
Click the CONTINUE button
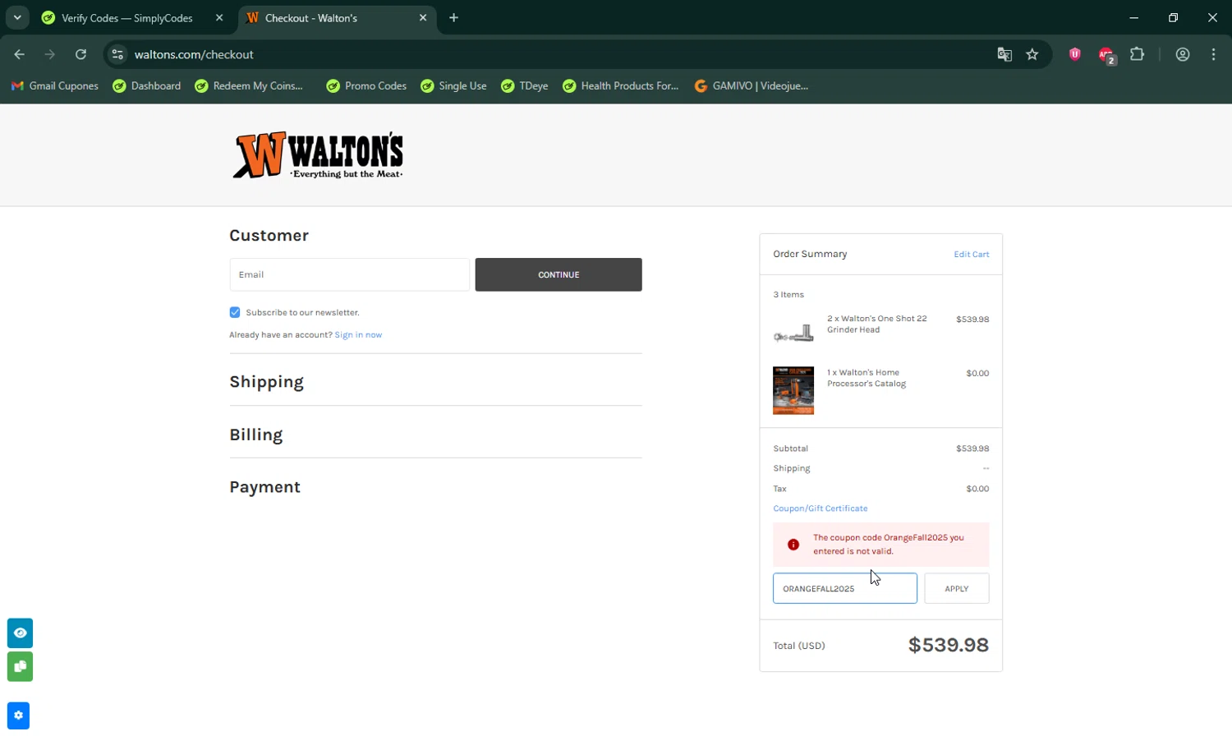[x=559, y=274]
